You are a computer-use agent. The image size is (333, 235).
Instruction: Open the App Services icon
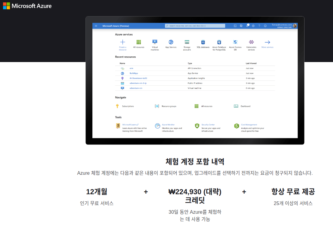click(171, 42)
